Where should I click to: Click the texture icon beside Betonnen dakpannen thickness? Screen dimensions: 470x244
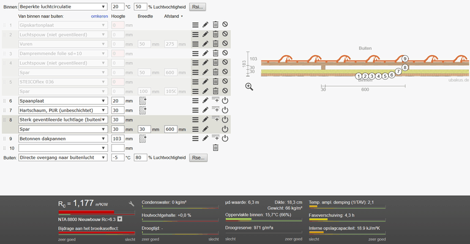pyautogui.click(x=143, y=138)
